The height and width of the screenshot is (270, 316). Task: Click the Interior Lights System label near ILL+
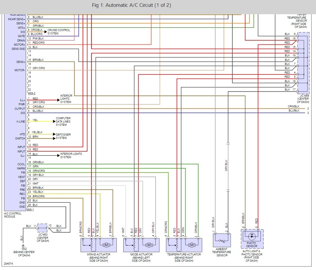66,99
